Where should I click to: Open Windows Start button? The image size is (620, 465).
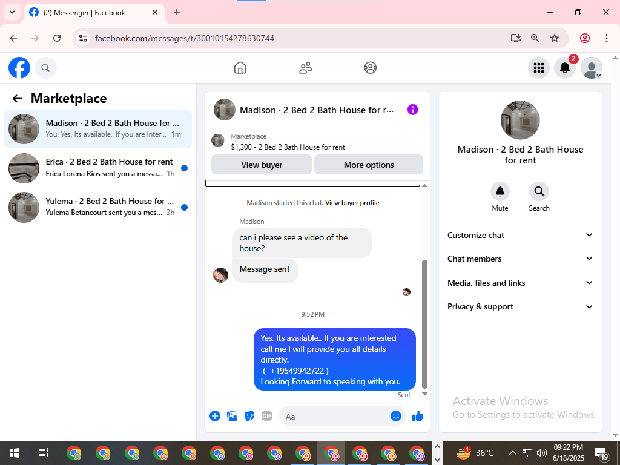tap(15, 453)
